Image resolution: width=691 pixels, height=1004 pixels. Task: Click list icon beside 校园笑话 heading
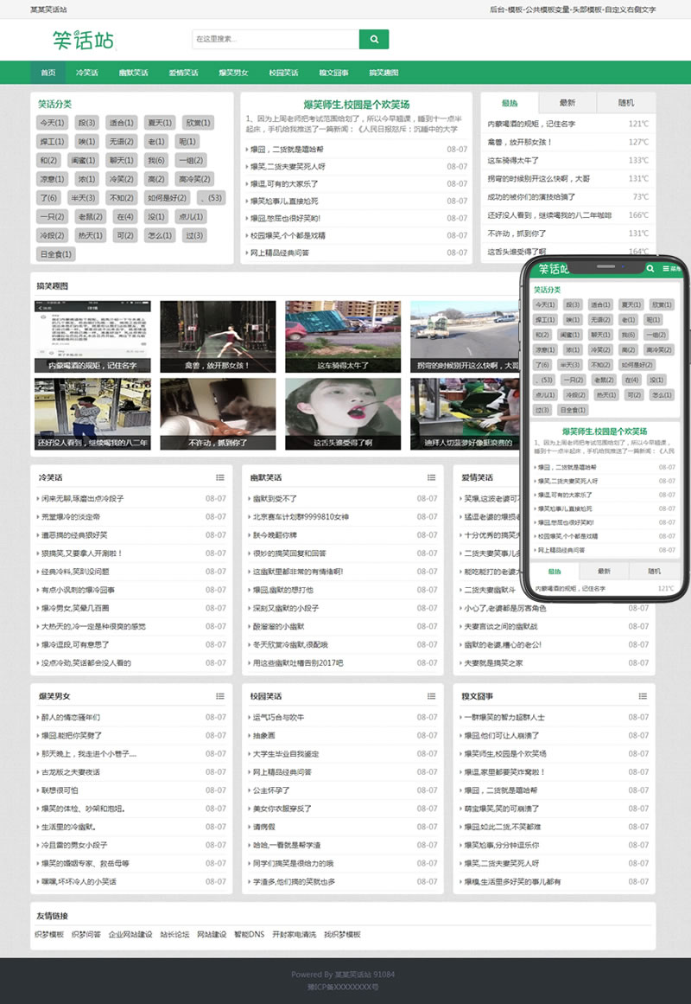click(432, 696)
